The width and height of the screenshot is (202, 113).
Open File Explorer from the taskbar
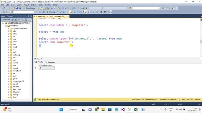[103, 110]
